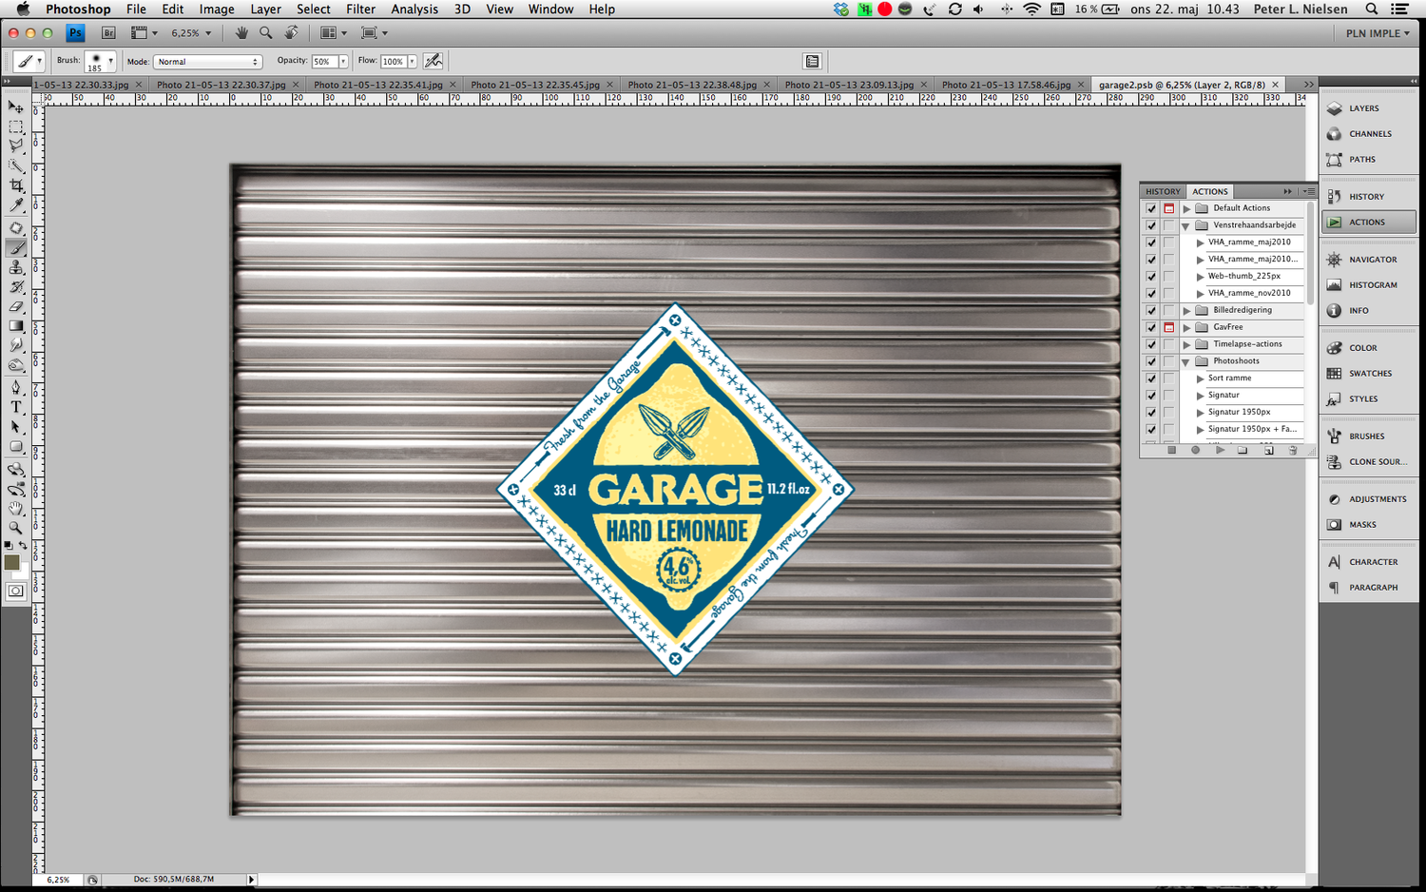Select the Hand tool in the toolbox

[x=16, y=509]
